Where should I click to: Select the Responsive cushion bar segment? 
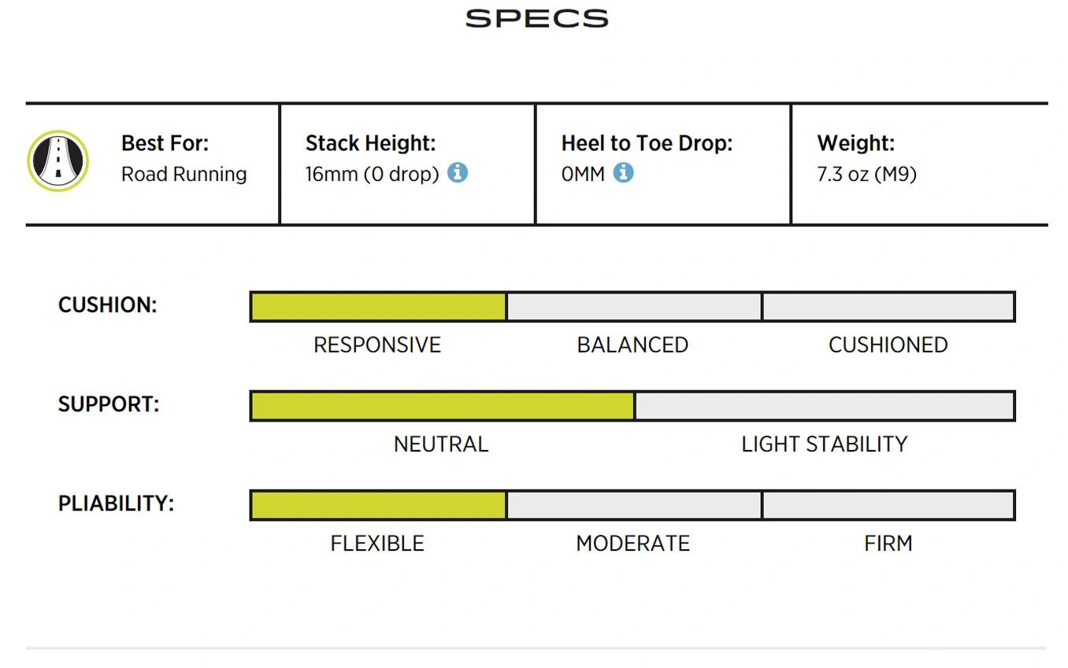click(x=378, y=306)
